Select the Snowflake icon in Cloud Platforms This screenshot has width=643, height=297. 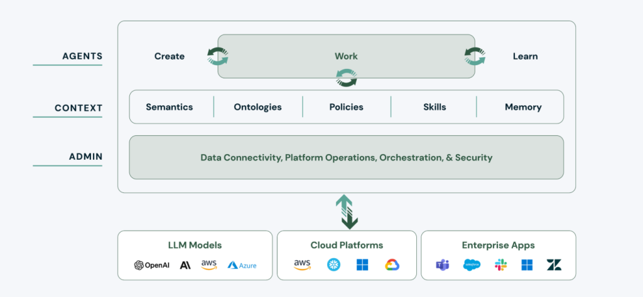[x=333, y=264]
